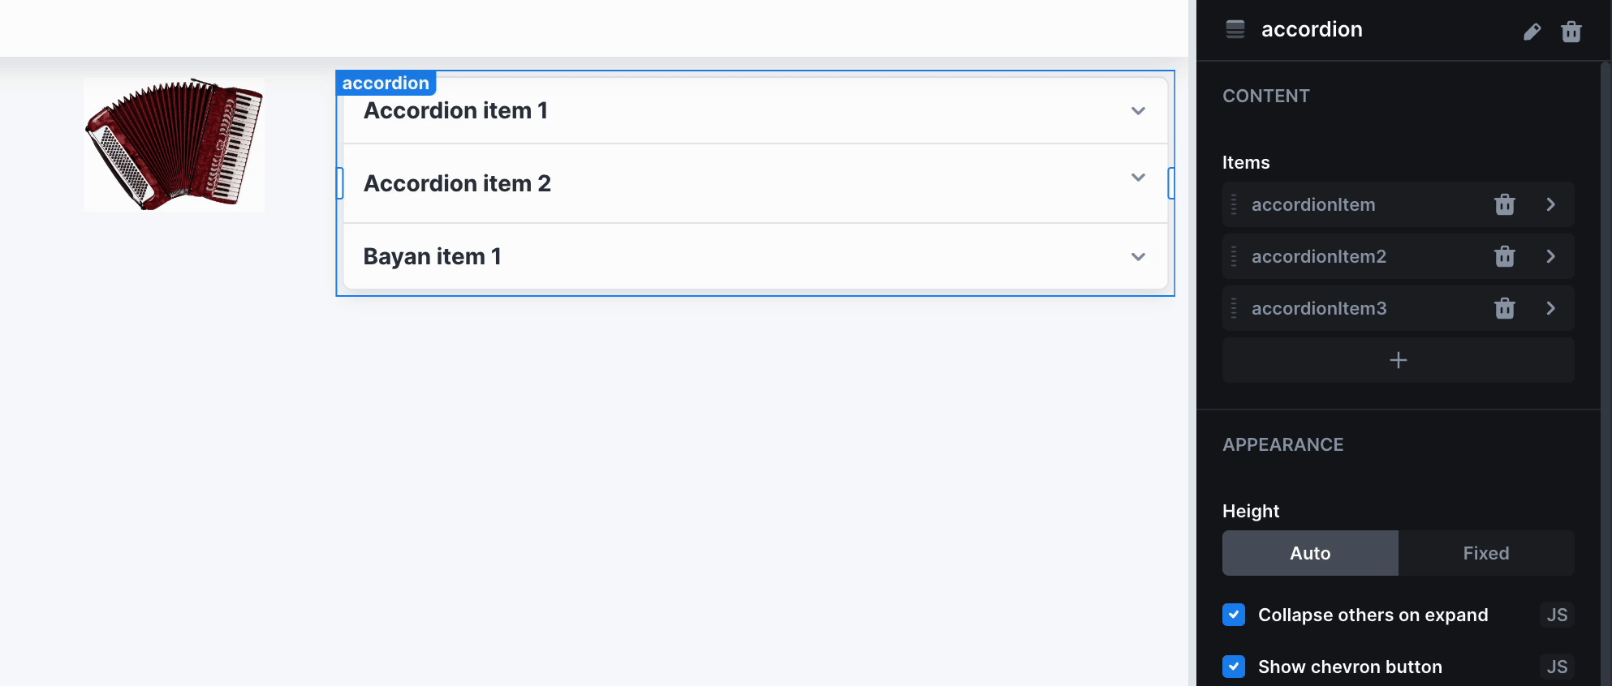Screen dimensions: 1612x686
Task: Select the accordion image on the canvas
Action: pyautogui.click(x=174, y=144)
